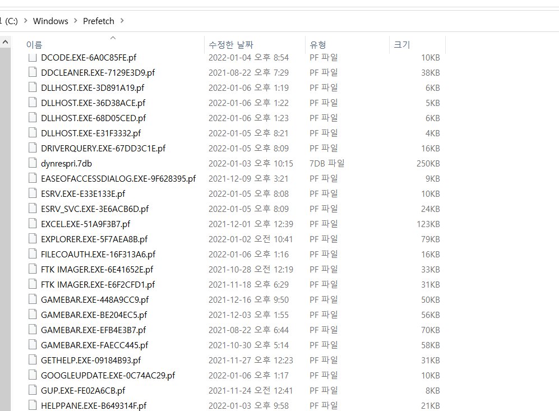Click date 2022-01-02 오전 10:41 of EXPLORER.EXE
This screenshot has width=559, height=411.
click(x=251, y=239)
